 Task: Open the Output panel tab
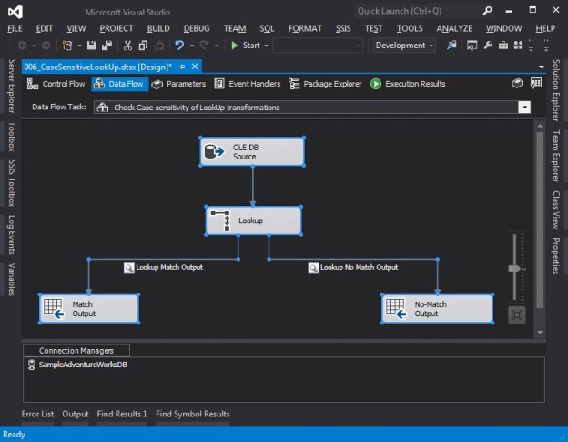pos(76,414)
